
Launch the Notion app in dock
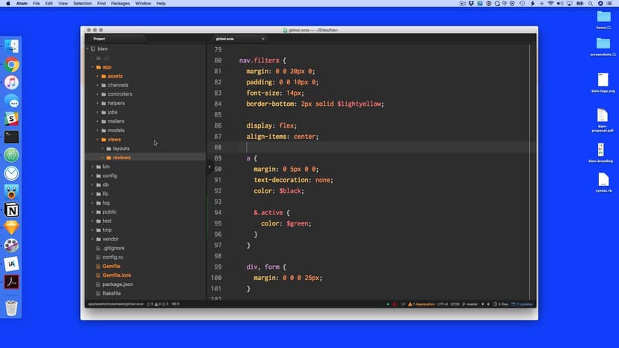(x=11, y=211)
